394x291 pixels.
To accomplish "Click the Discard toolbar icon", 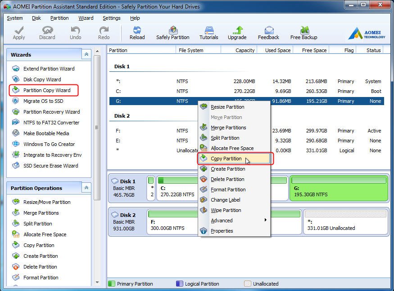I will (x=47, y=33).
